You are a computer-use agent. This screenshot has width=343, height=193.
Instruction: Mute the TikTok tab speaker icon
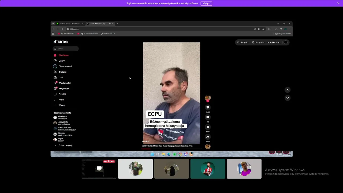pyautogui.click(x=110, y=24)
